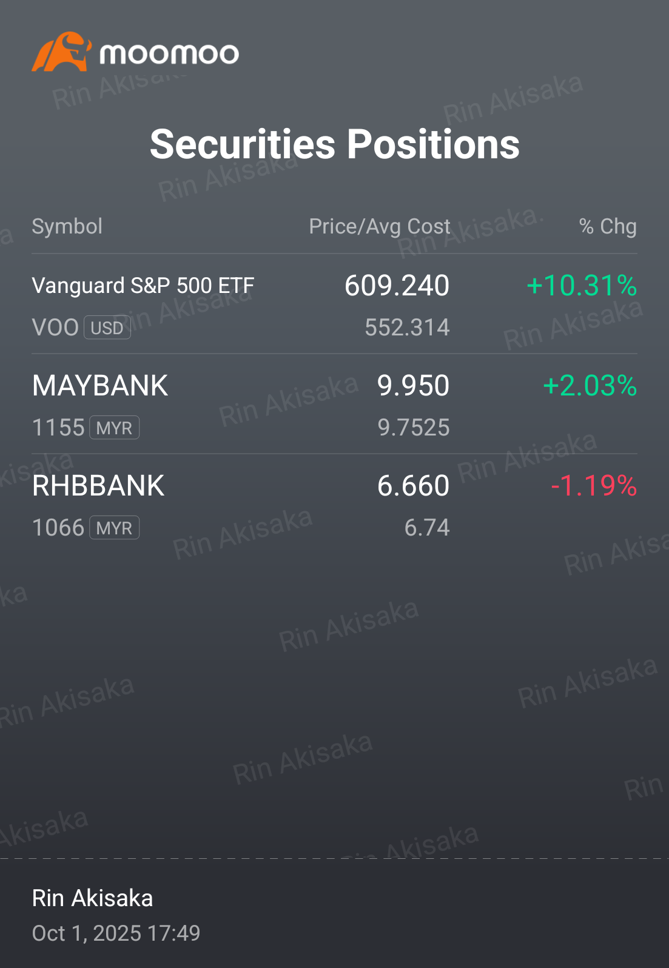Open the MAYBANK position row
The height and width of the screenshot is (968, 669).
point(334,405)
